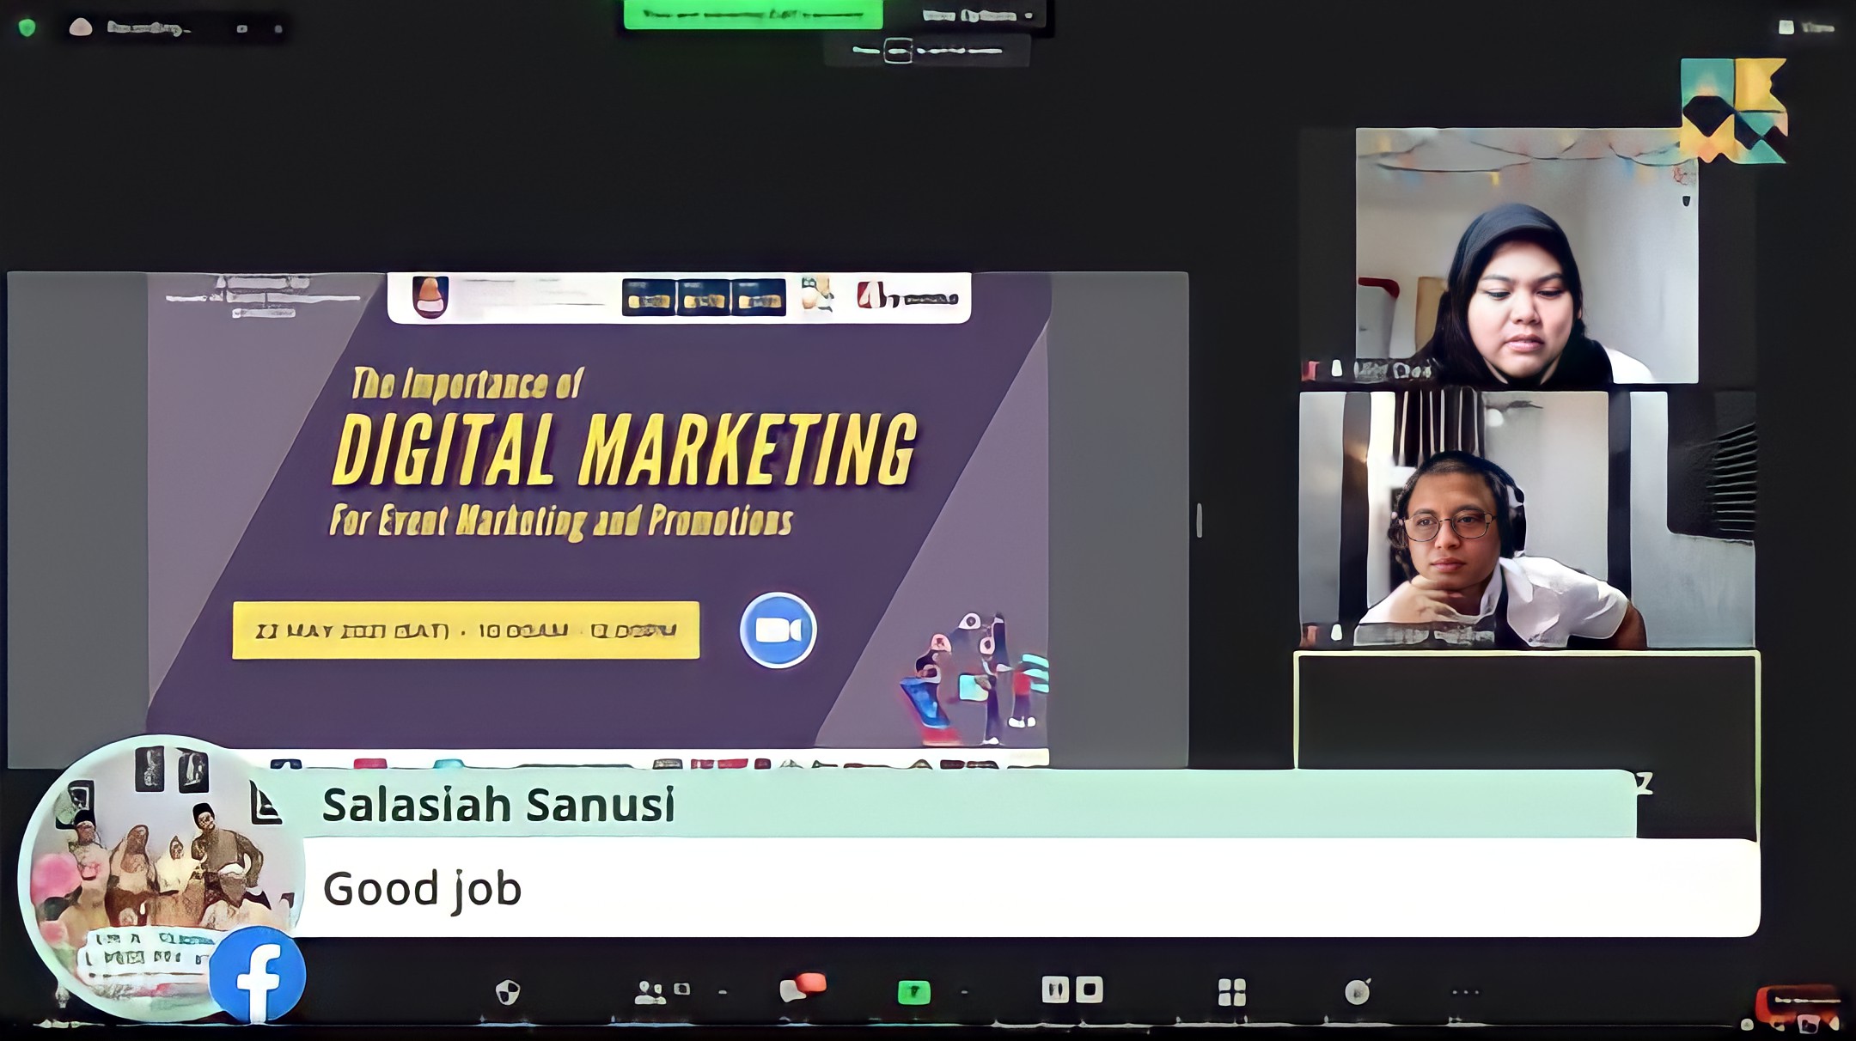Open the Participants panel
Image resolution: width=1856 pixels, height=1041 pixels.
coord(650,992)
